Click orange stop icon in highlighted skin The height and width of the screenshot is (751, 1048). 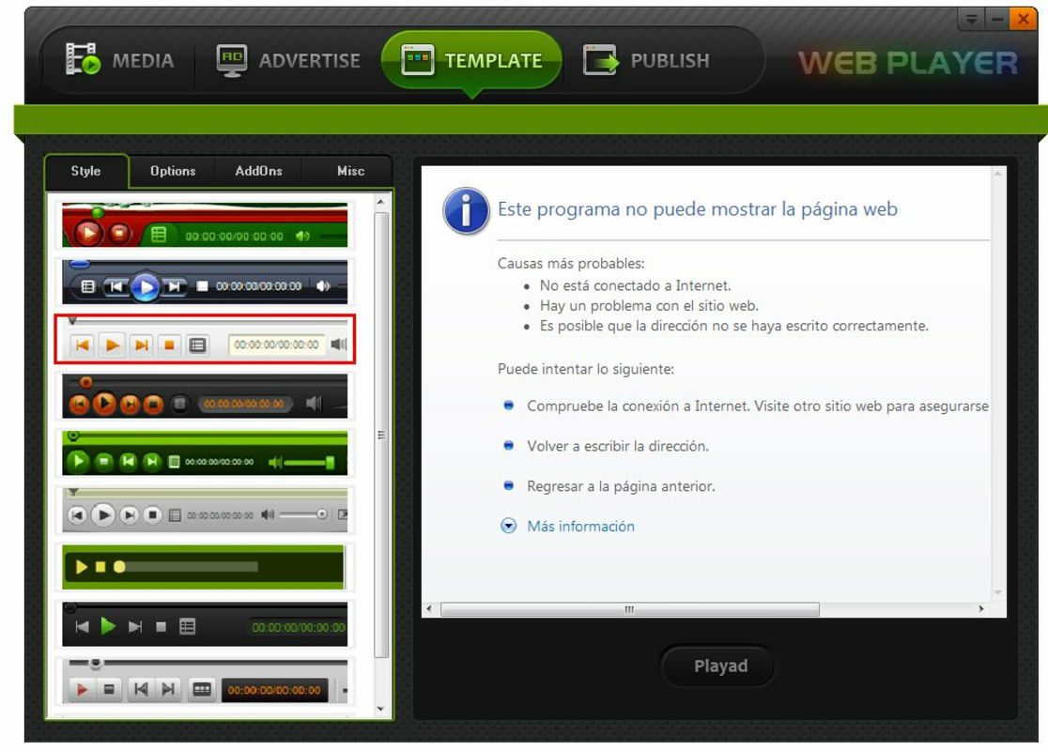point(169,345)
